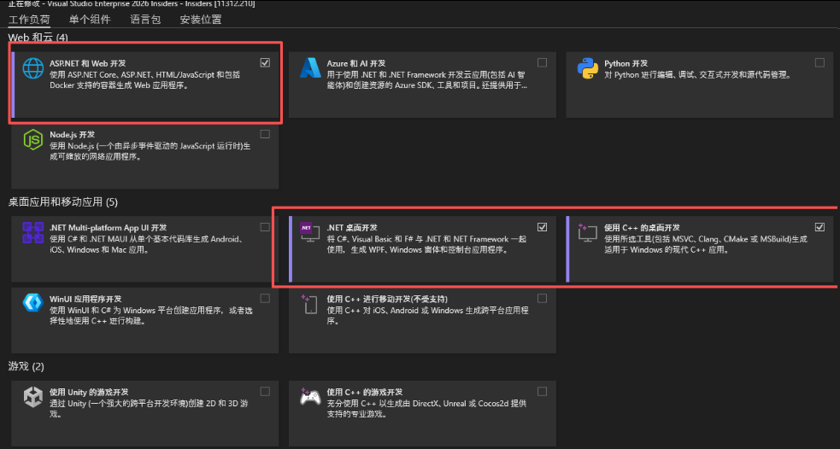This screenshot has height=449, width=840.
Task: Click the WinUI workload description text
Action: point(151,316)
